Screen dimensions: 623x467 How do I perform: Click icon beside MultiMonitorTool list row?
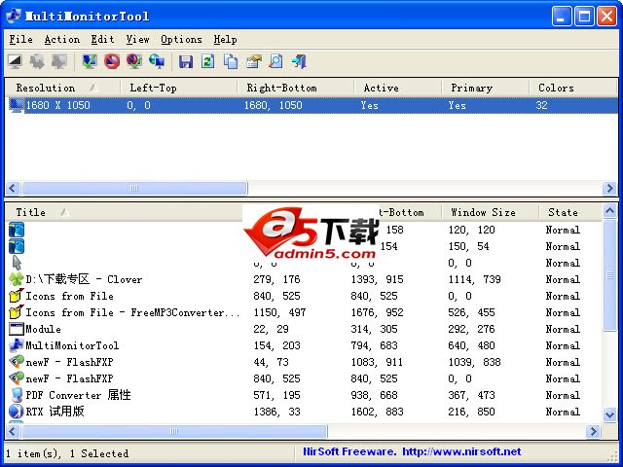pos(17,345)
